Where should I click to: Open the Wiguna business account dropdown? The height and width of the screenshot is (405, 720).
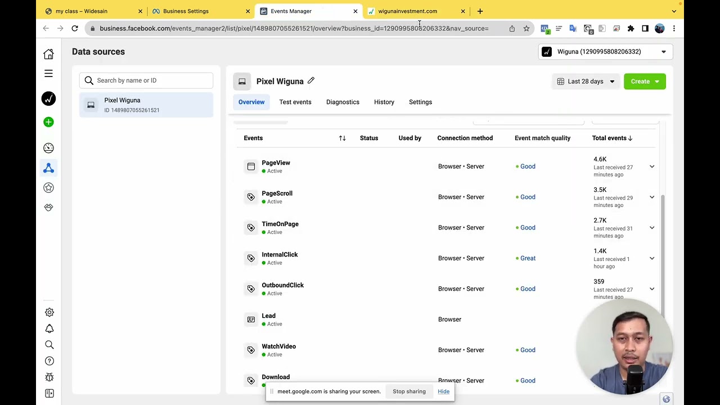605,52
